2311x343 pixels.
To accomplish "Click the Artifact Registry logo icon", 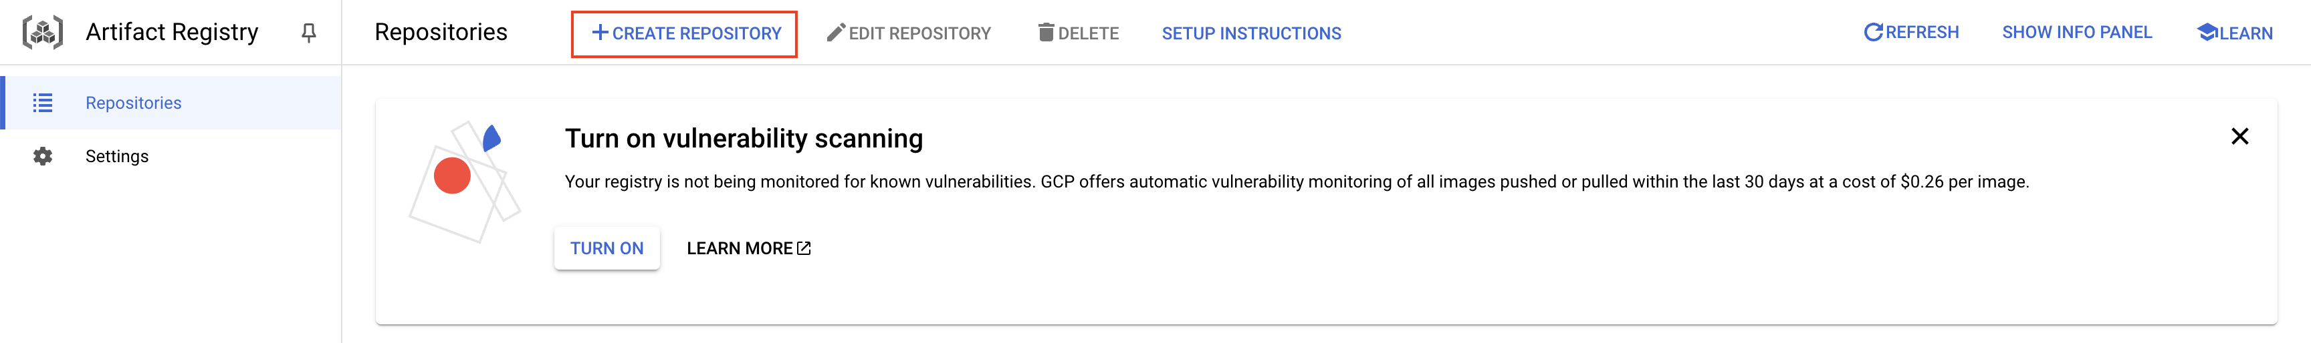I will pyautogui.click(x=42, y=33).
